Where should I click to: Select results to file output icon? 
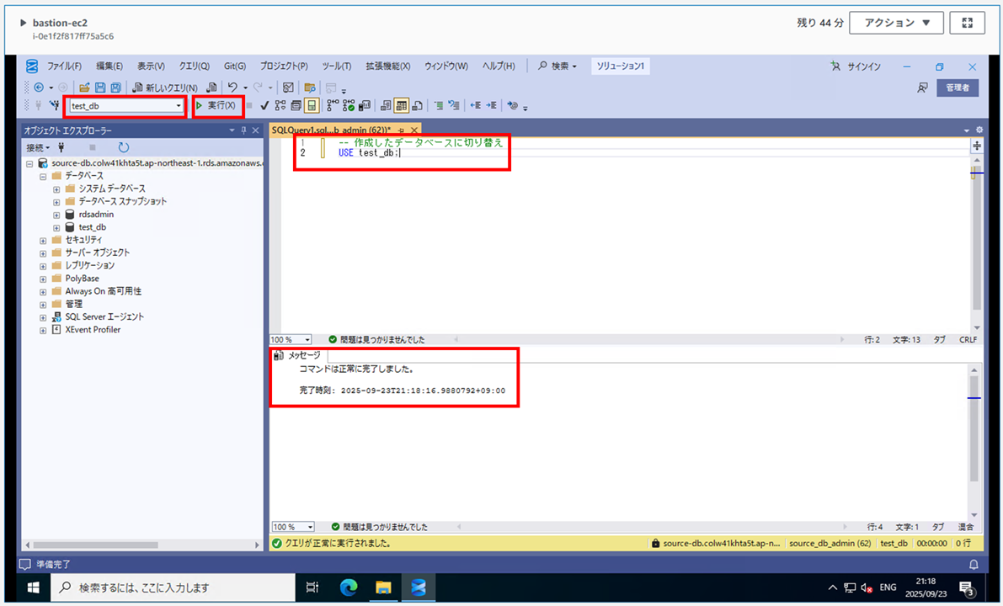coord(417,105)
